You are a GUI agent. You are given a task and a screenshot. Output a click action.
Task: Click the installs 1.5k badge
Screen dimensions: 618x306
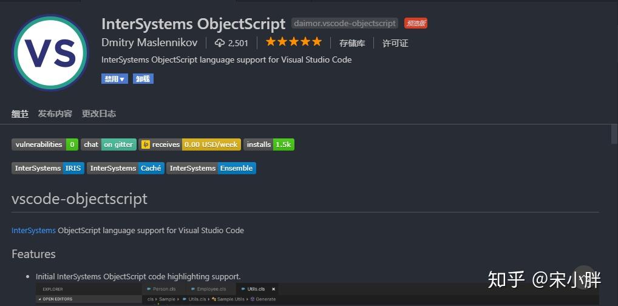269,144
